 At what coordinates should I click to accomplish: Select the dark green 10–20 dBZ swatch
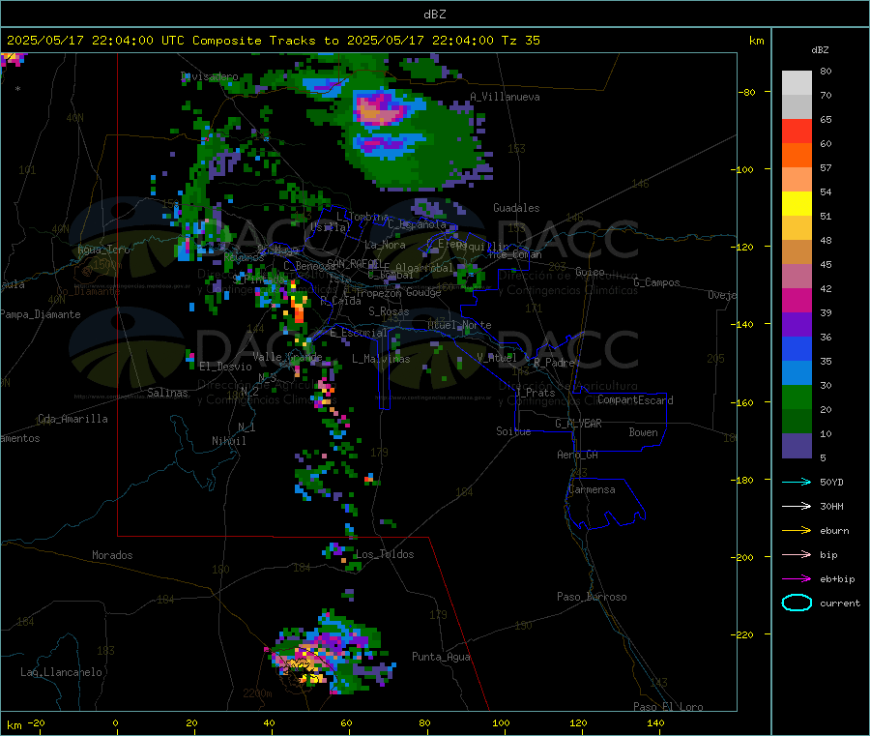click(x=797, y=422)
